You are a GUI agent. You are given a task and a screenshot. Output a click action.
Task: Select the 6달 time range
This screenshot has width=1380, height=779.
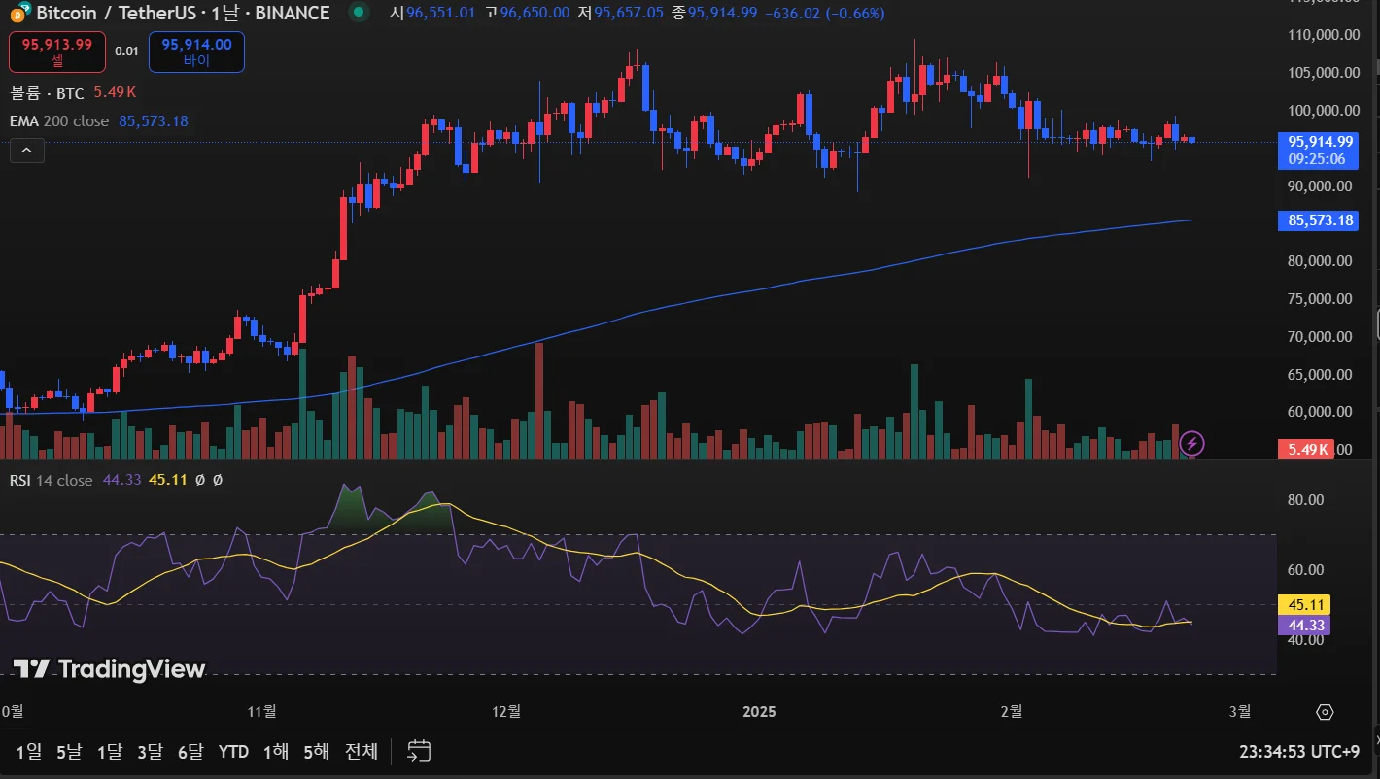click(190, 751)
